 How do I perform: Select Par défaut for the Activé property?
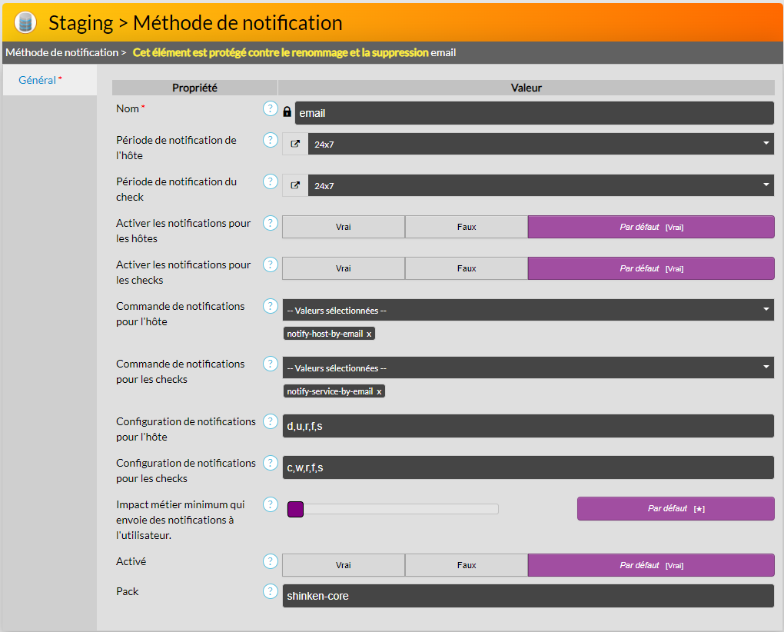[651, 565]
